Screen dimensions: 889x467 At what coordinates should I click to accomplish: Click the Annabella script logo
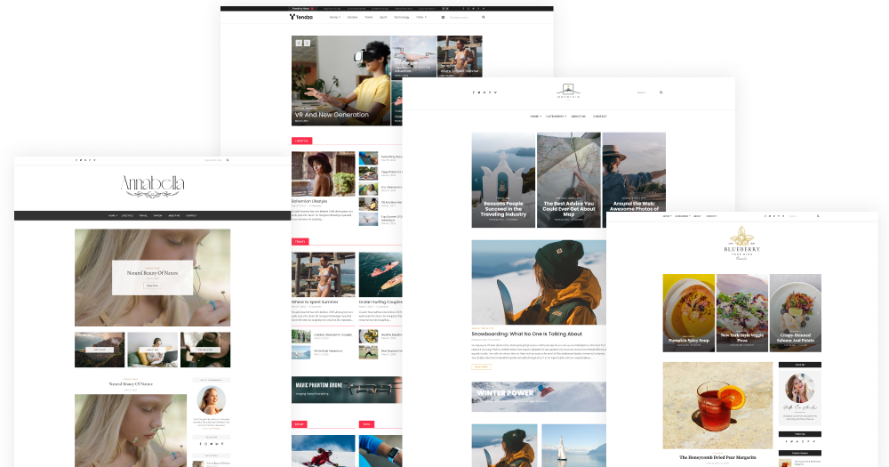[152, 185]
